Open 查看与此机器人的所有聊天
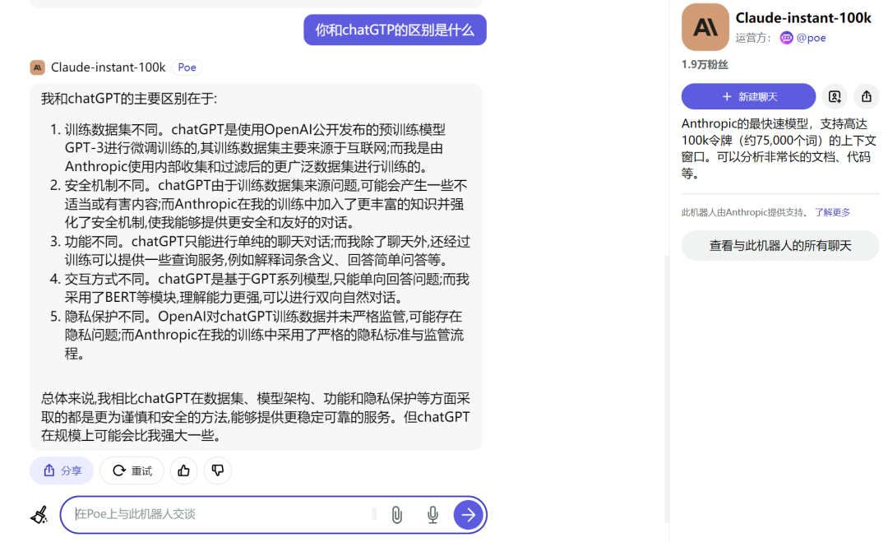This screenshot has height=542, width=888. point(779,245)
